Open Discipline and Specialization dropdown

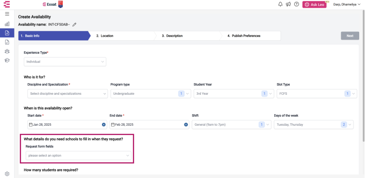[67, 94]
